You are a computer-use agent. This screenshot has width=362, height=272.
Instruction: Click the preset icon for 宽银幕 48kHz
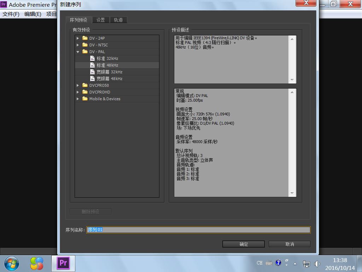(92, 79)
